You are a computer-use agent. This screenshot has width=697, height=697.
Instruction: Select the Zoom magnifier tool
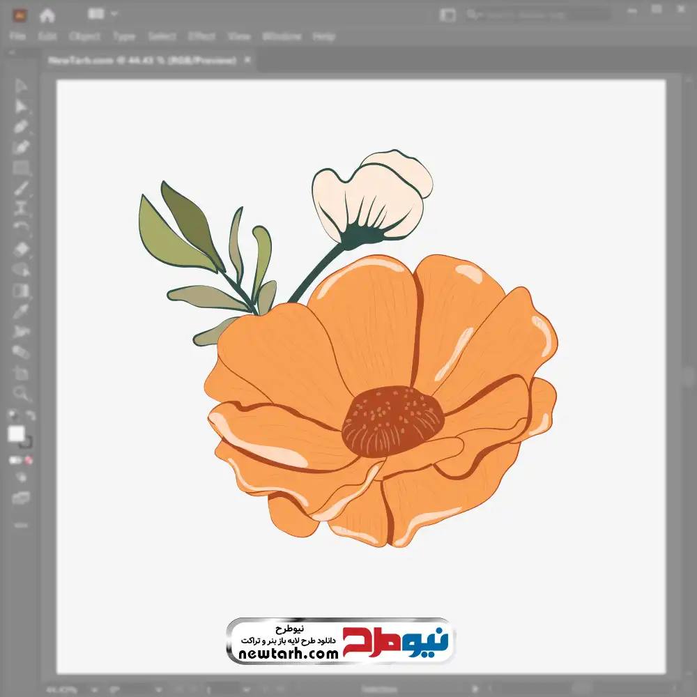point(21,393)
